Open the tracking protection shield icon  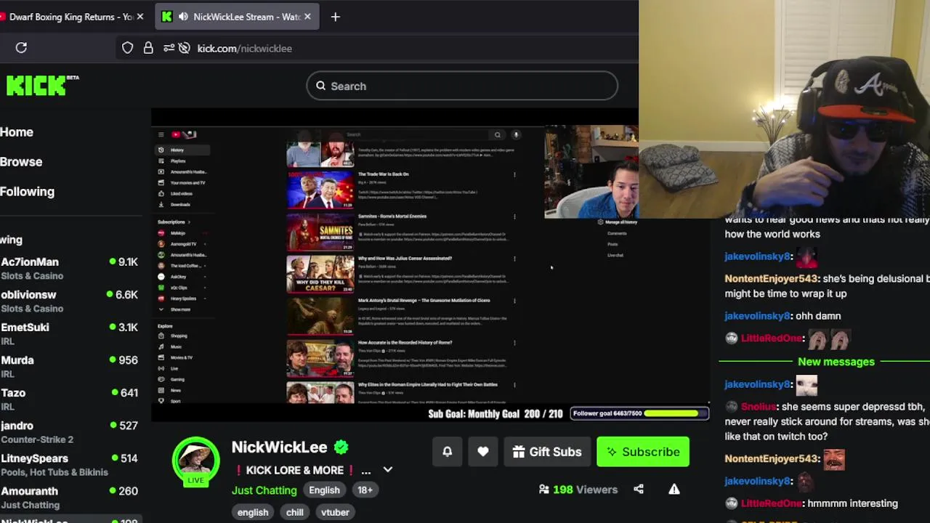[128, 48]
